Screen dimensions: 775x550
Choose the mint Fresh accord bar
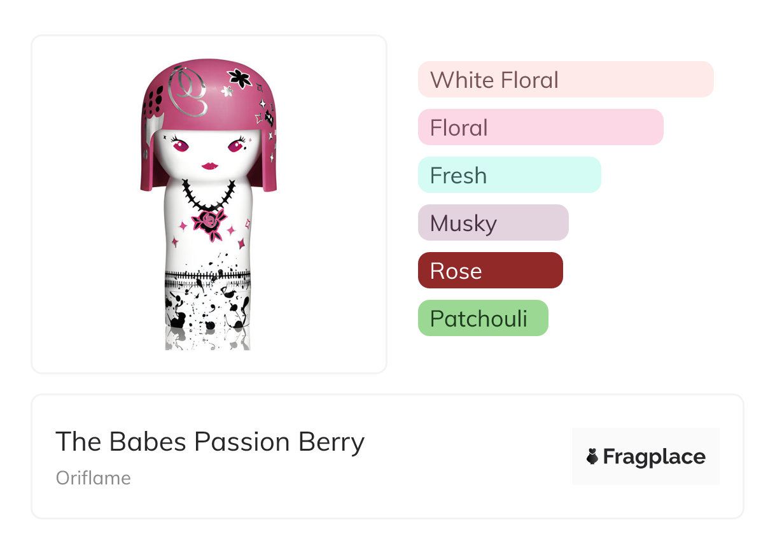[x=509, y=175]
